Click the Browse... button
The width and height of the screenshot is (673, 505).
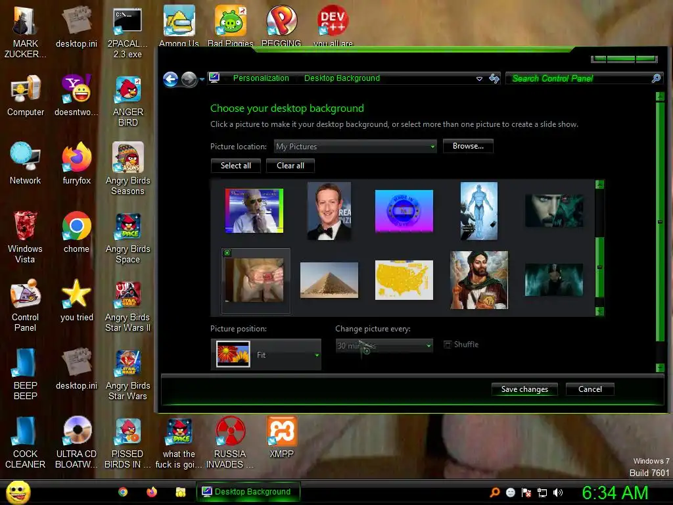468,146
